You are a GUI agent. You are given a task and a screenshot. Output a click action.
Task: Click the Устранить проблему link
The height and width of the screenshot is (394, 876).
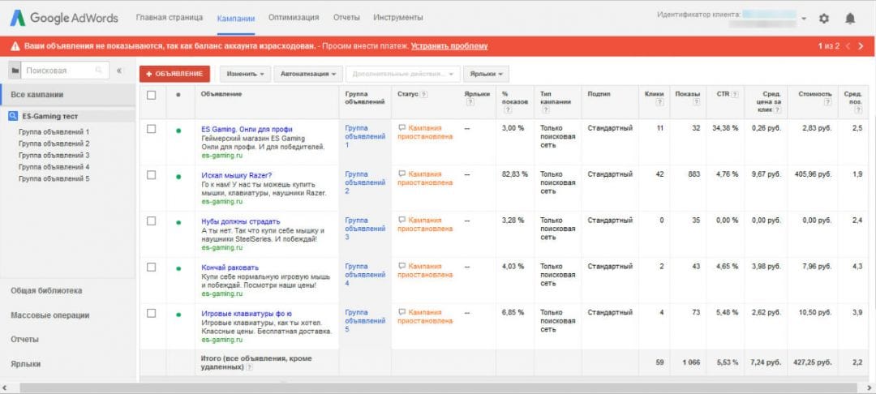[449, 46]
